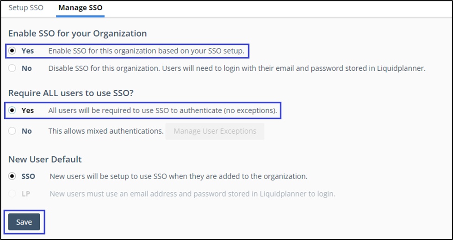Select Yes radio button to enable SSO
The width and height of the screenshot is (453, 240).
(x=12, y=51)
